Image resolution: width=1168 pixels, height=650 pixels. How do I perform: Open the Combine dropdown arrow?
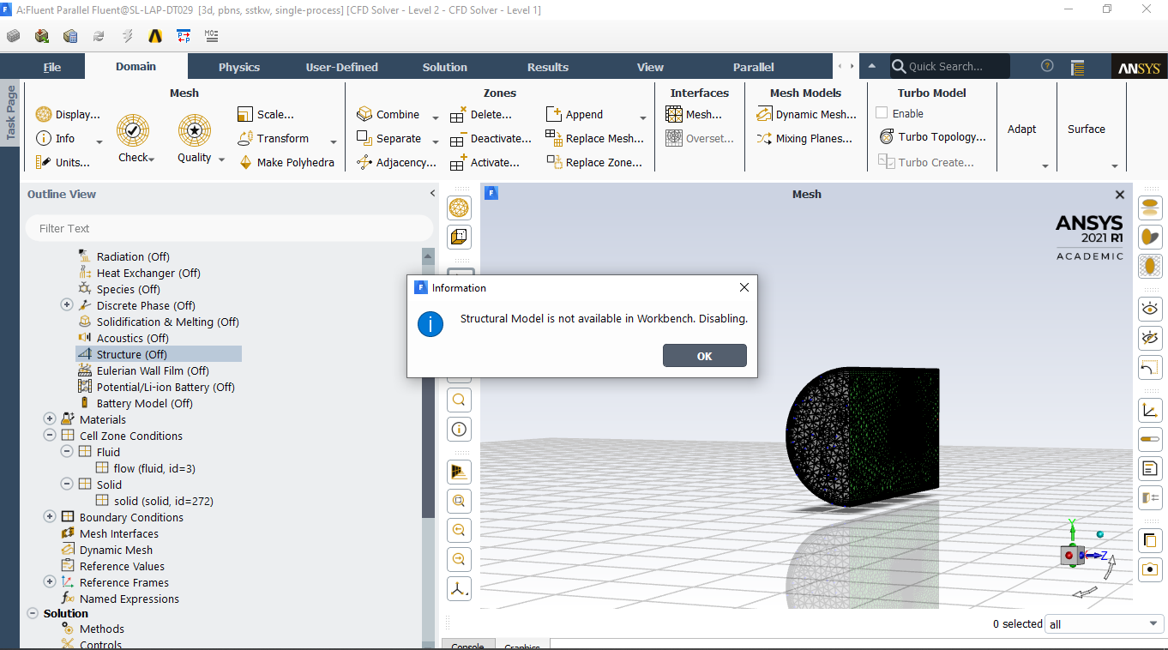tap(435, 117)
